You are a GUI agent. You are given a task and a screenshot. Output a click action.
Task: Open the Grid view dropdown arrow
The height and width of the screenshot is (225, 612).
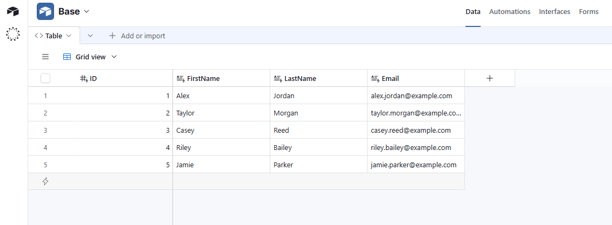pyautogui.click(x=114, y=57)
